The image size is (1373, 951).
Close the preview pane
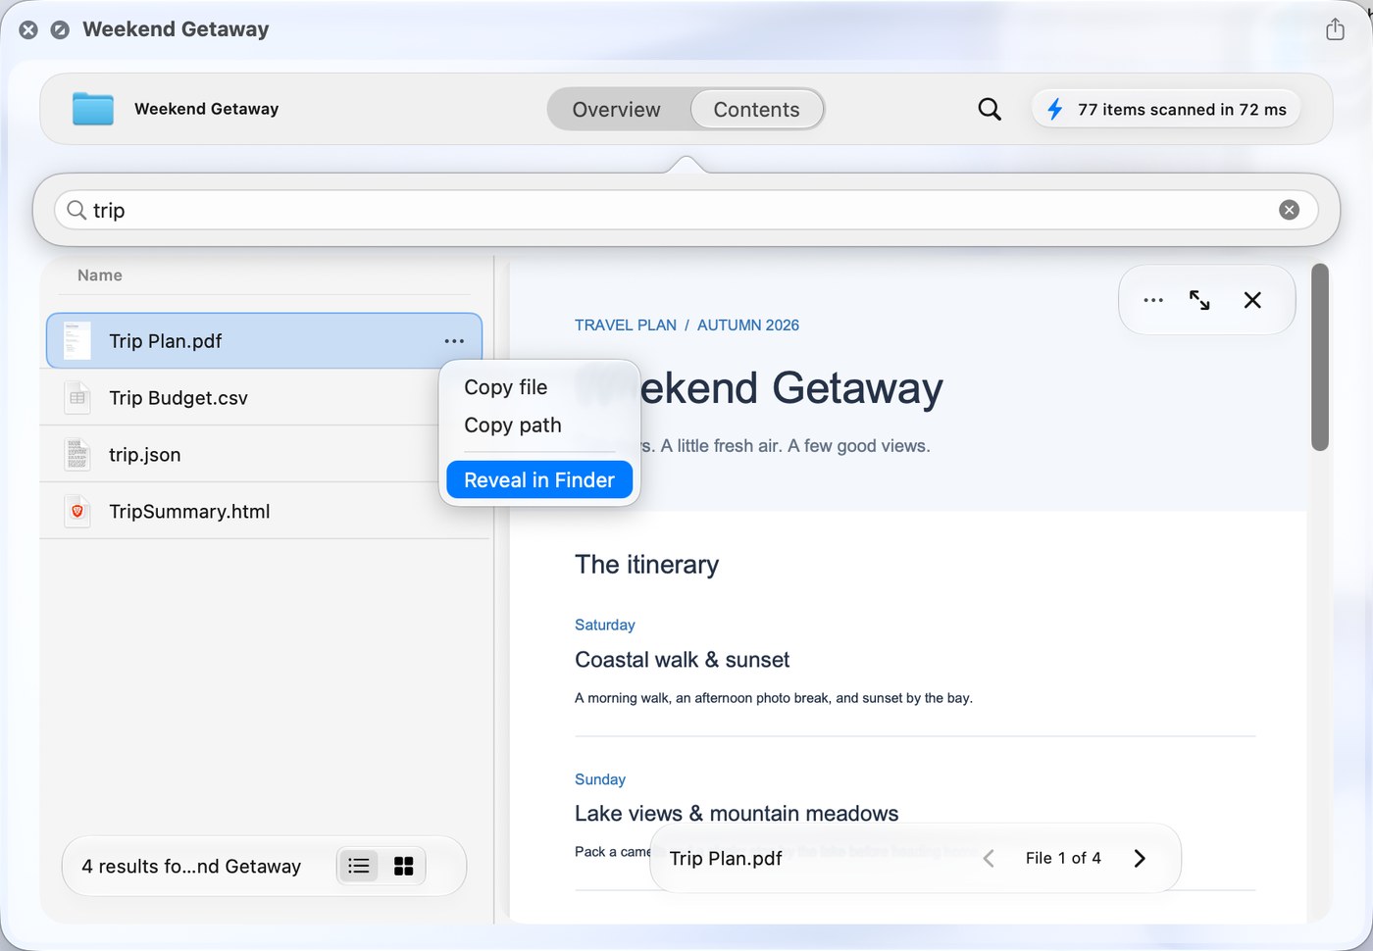point(1252,300)
